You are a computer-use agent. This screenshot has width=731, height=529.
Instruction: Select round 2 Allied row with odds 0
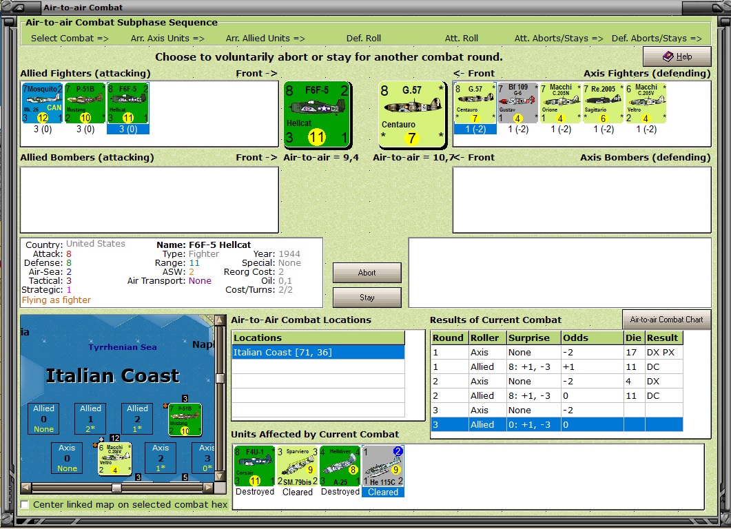(557, 395)
